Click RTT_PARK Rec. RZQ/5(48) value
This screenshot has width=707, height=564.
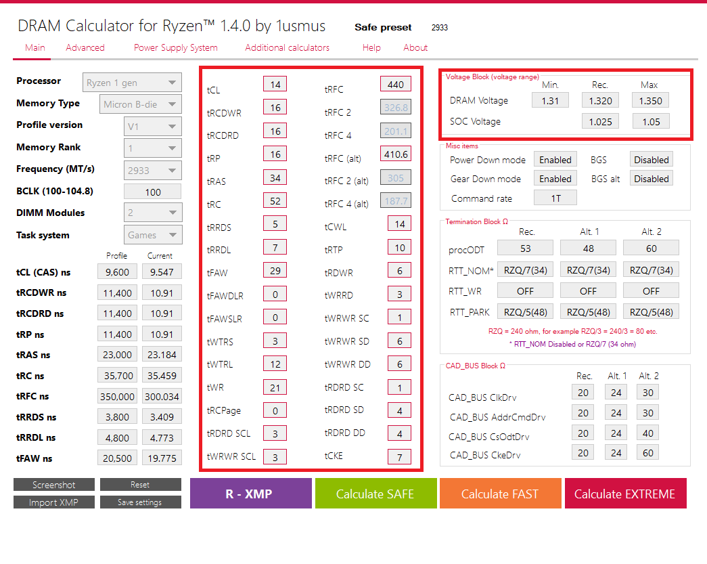pyautogui.click(x=525, y=311)
